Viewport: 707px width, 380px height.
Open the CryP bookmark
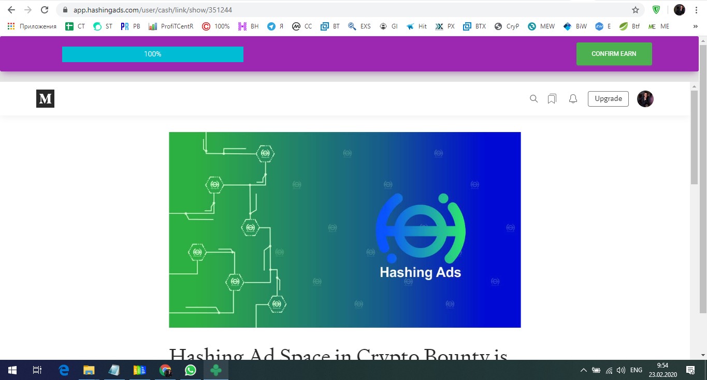point(507,26)
